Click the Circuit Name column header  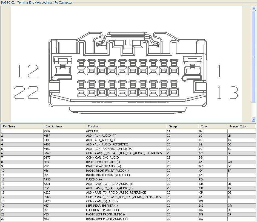click(x=64, y=126)
